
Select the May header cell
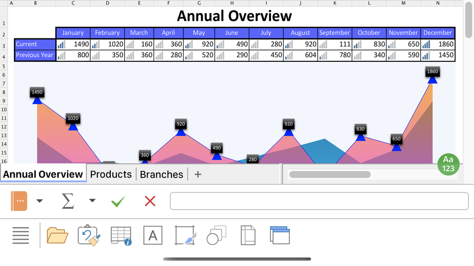(x=199, y=32)
